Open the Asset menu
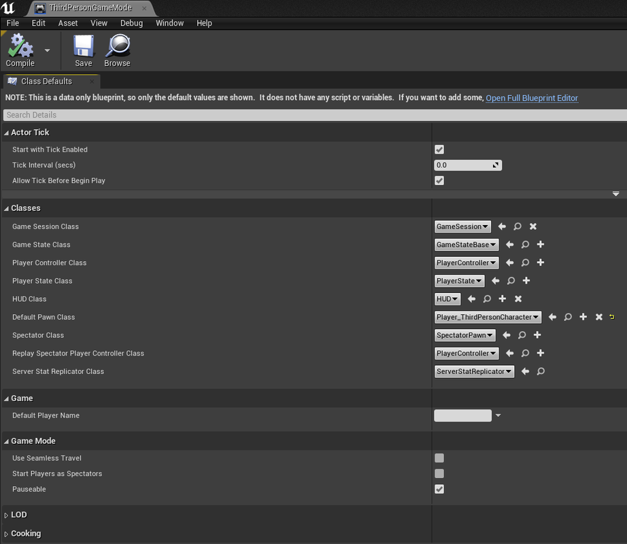This screenshot has height=544, width=627. pyautogui.click(x=68, y=23)
